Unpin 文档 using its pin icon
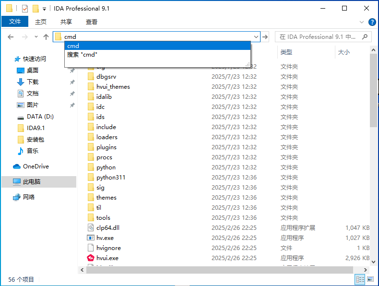 (72, 94)
